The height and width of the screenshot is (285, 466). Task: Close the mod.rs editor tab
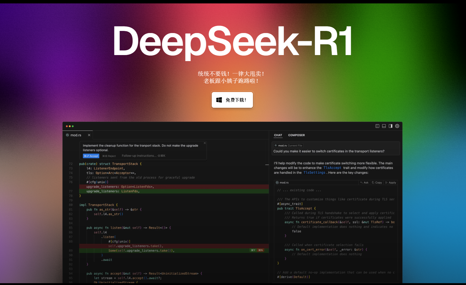point(89,135)
